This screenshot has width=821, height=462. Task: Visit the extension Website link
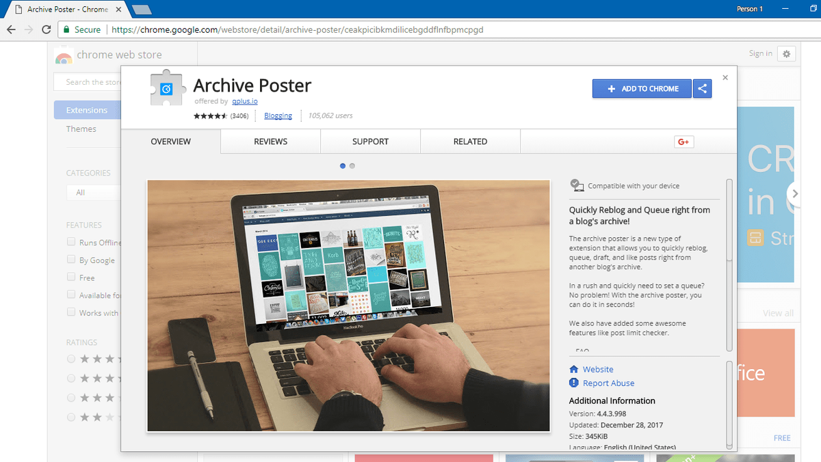(x=598, y=369)
